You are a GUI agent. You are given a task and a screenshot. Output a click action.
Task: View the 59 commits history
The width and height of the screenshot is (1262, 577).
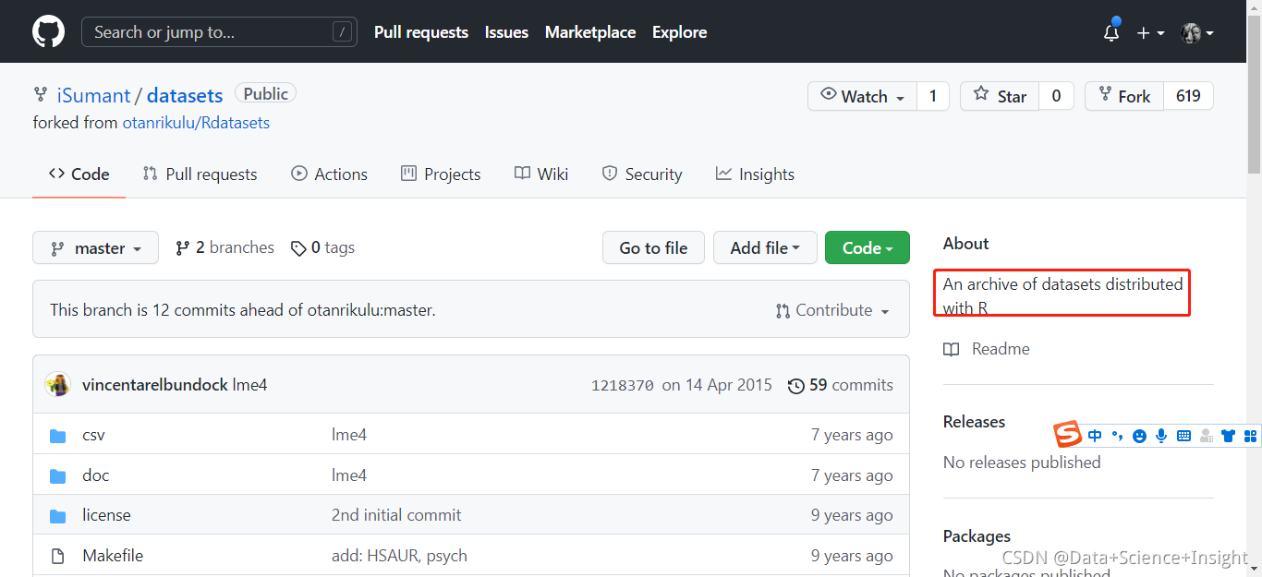point(840,385)
